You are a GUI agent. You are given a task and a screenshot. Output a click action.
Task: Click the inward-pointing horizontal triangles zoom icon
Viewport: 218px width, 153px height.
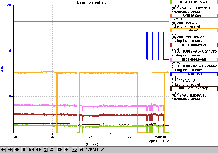(x=32, y=150)
